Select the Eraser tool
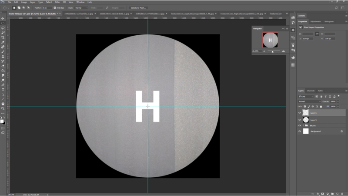Screen dimensions: 348x196 [x=3, y=66]
